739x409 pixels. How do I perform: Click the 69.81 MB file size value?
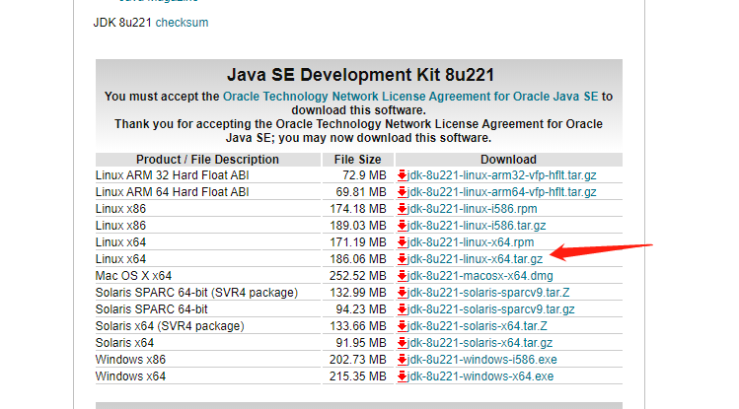click(x=361, y=192)
